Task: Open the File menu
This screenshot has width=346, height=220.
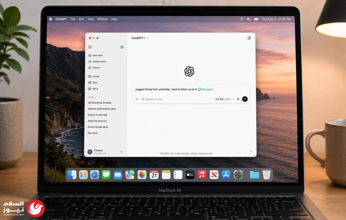Action: (x=73, y=19)
